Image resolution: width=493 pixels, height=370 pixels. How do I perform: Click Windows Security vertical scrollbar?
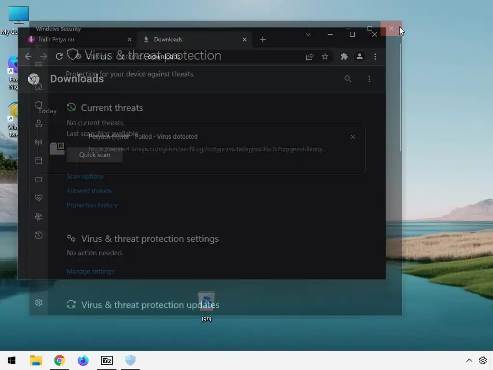point(400,98)
